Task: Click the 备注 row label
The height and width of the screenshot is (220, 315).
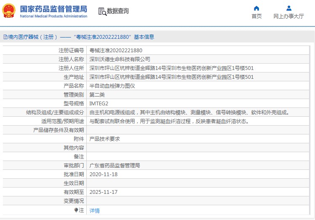Action: [x=79, y=157]
